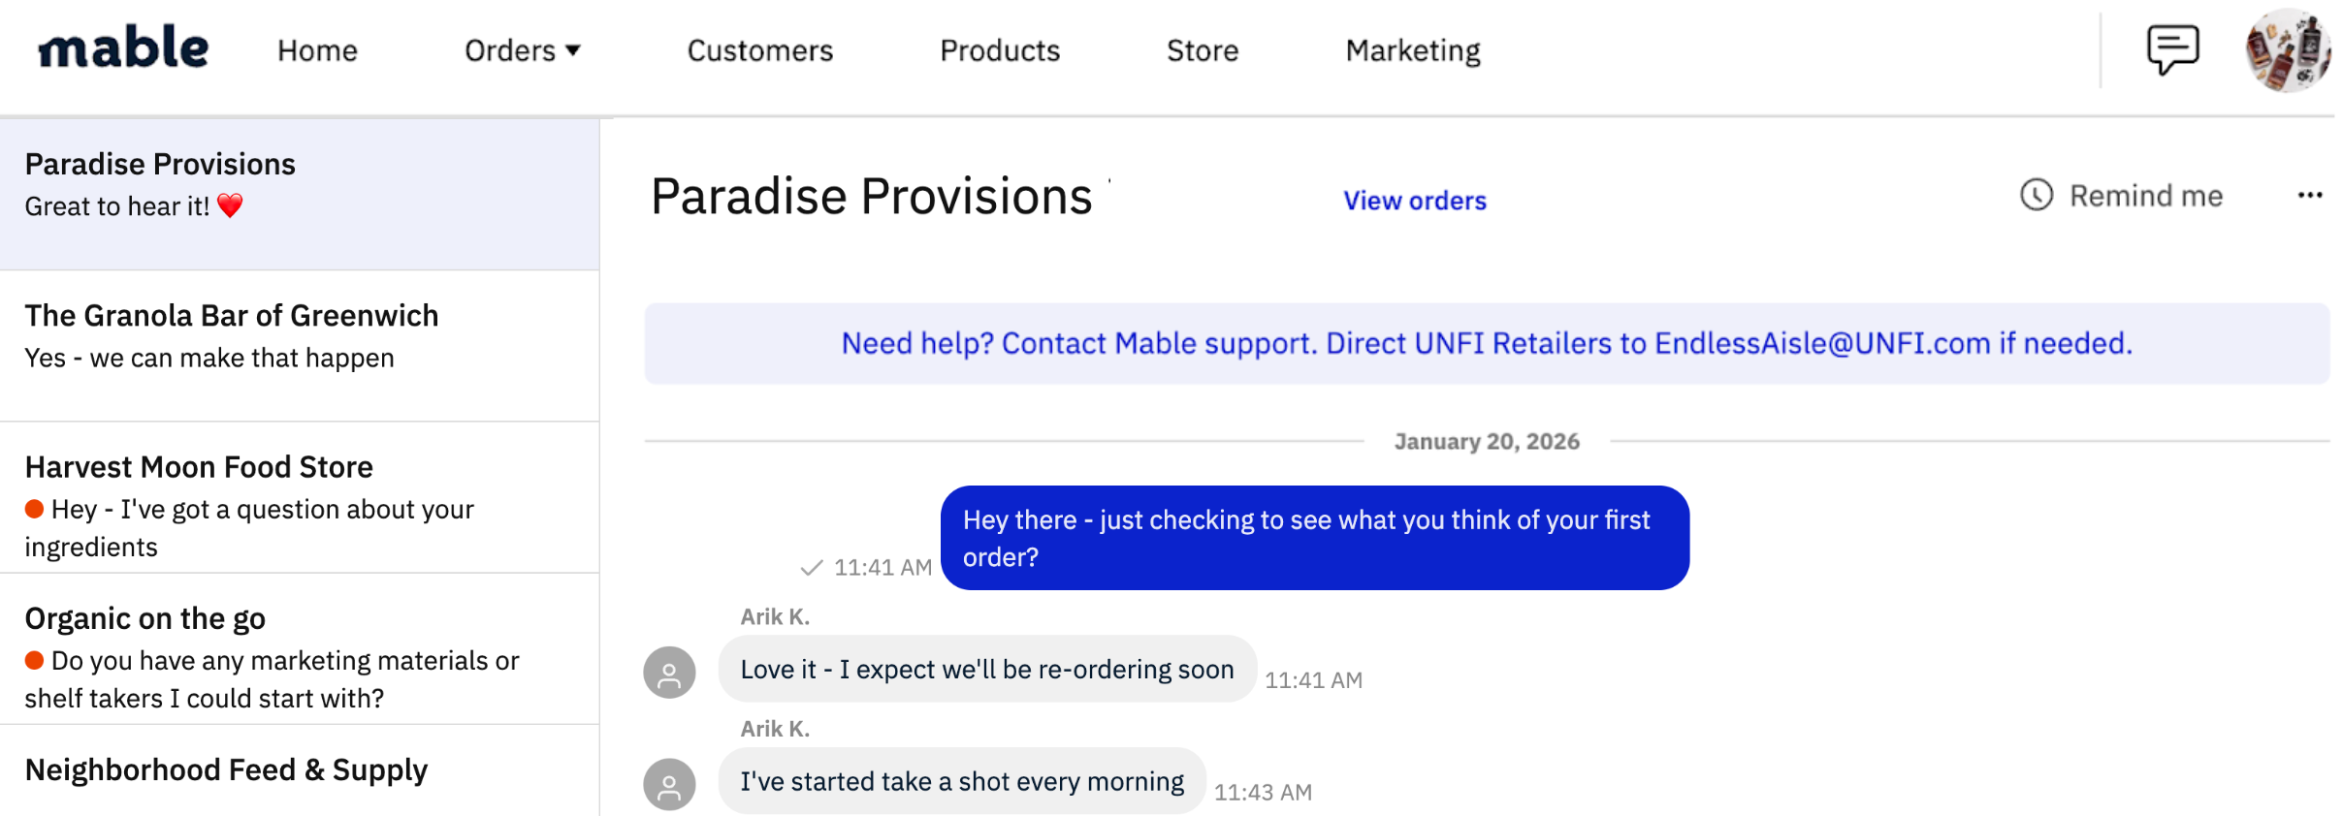The image size is (2343, 816).
Task: Click the Remind me button
Action: [x=2122, y=195]
